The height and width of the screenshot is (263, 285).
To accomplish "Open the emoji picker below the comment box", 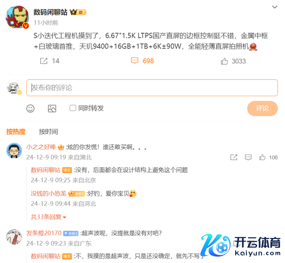I will click(30, 109).
